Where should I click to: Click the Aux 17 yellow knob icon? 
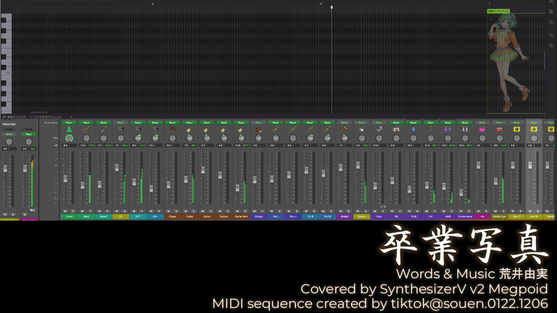(516, 129)
